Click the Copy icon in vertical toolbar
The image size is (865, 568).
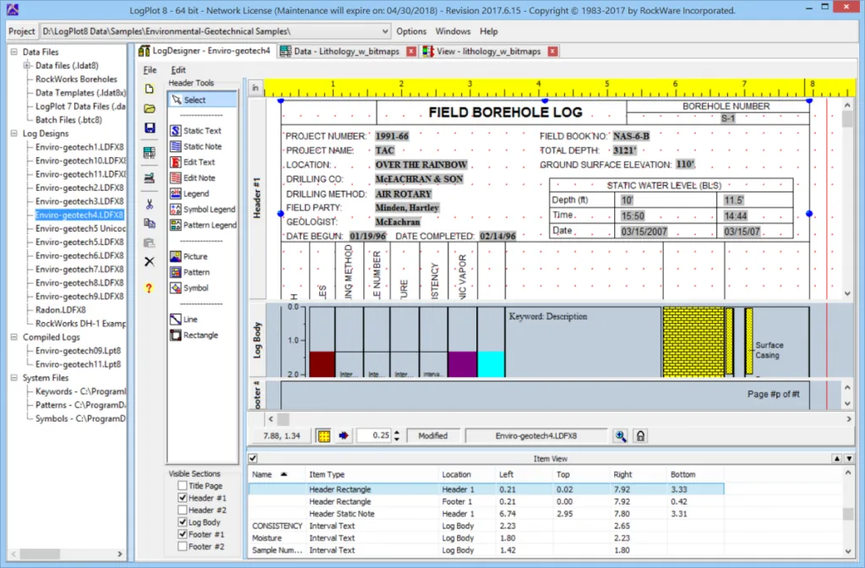(150, 223)
